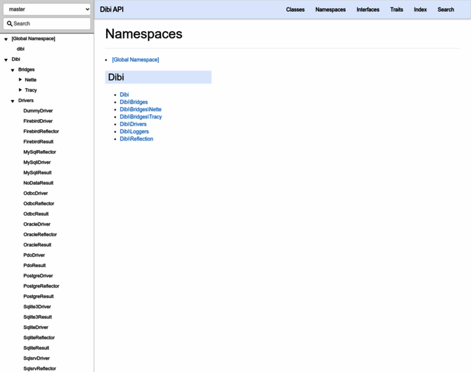Open PostgreResult in sidebar tree
Image resolution: width=471 pixels, height=372 pixels.
coord(38,296)
